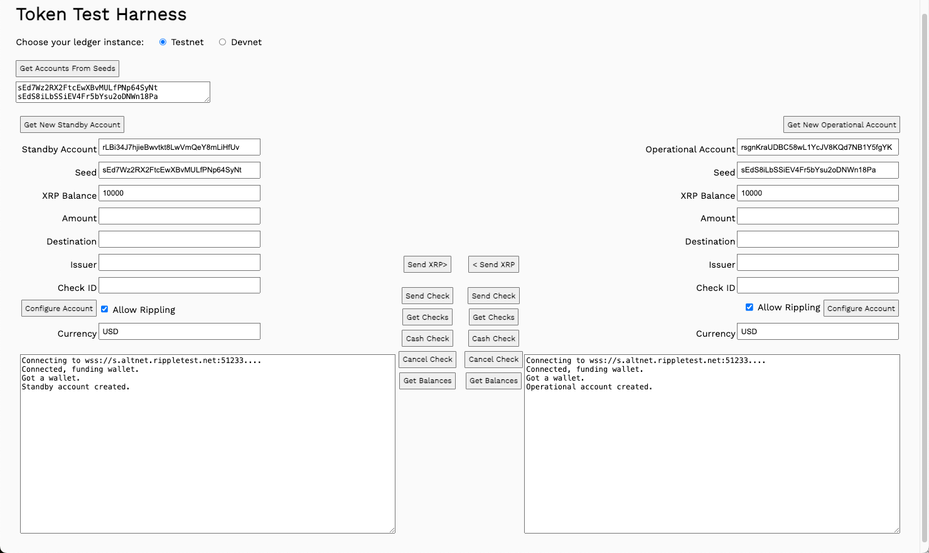
Task: Click Send Check in the left column
Action: [427, 295]
